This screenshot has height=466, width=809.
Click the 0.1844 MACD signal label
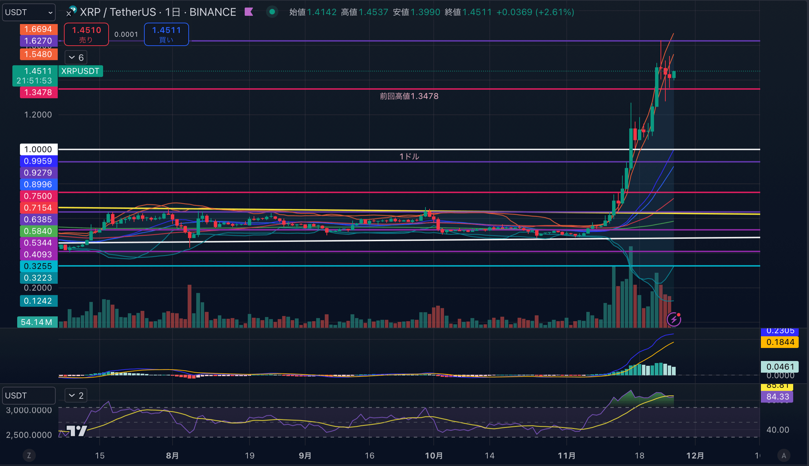tap(779, 342)
